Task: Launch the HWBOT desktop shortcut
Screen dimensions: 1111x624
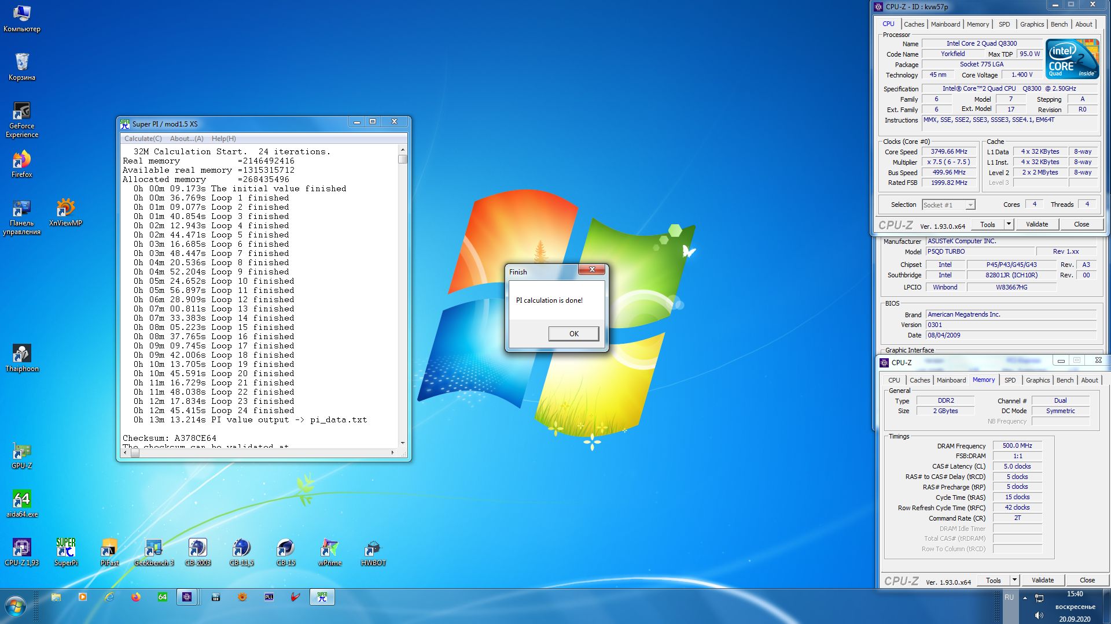Action: pyautogui.click(x=373, y=552)
